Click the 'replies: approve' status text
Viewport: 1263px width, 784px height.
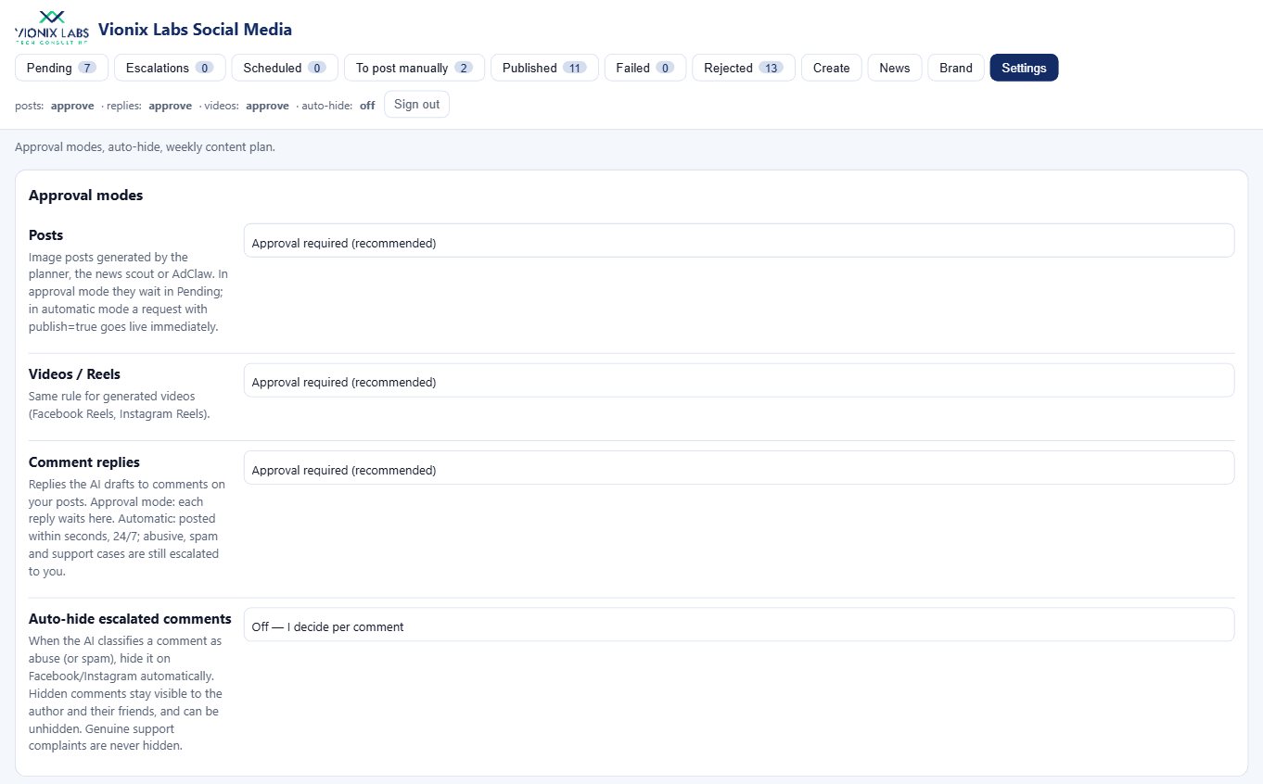[x=149, y=106]
